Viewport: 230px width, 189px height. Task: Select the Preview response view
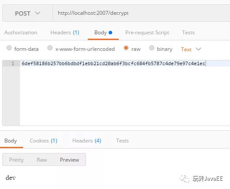pyautogui.click(x=70, y=160)
